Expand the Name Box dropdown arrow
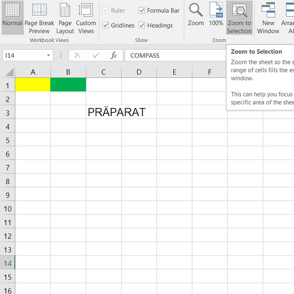The width and height of the screenshot is (294, 294). (48, 56)
